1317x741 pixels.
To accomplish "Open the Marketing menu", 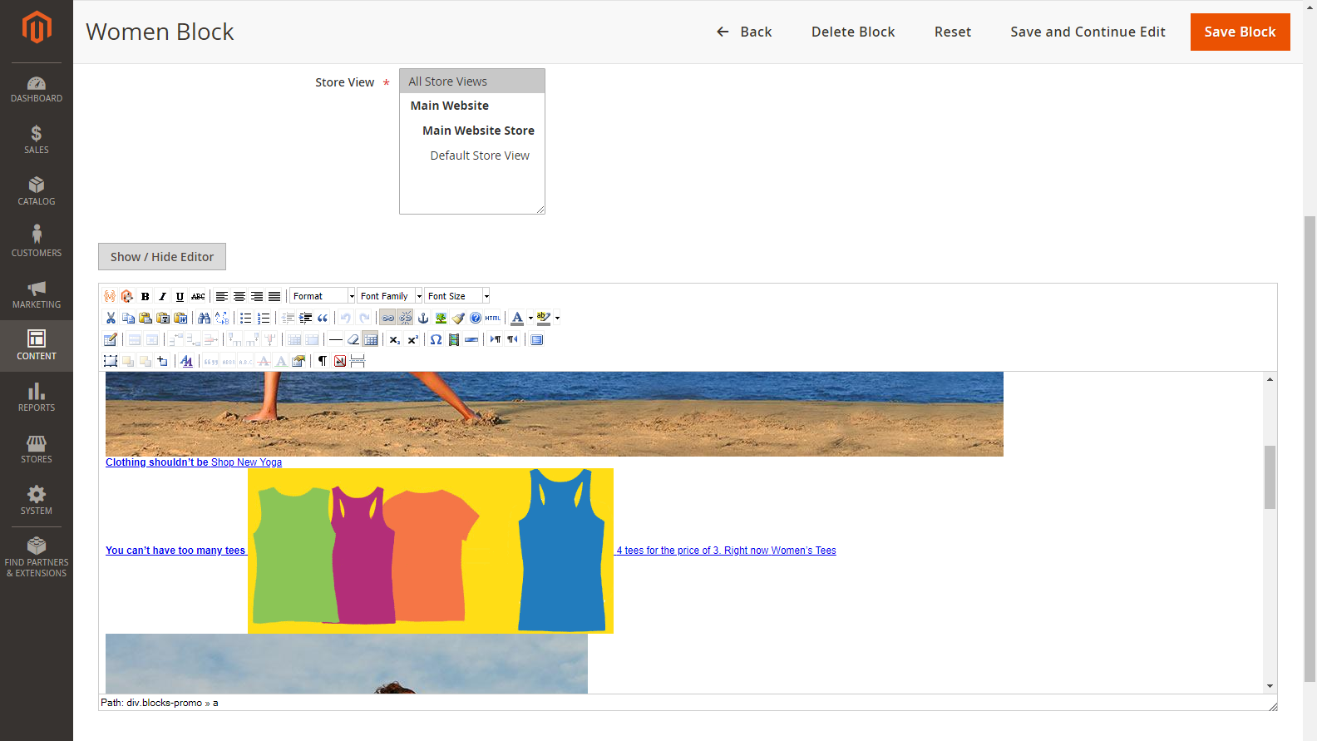I will (37, 294).
